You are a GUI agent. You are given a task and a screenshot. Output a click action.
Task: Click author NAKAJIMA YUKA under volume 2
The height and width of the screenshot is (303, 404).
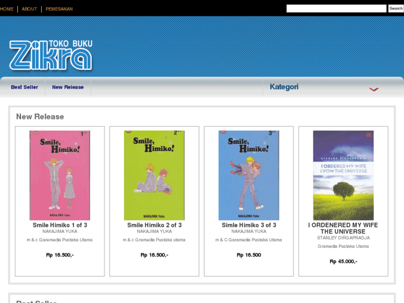point(154,232)
